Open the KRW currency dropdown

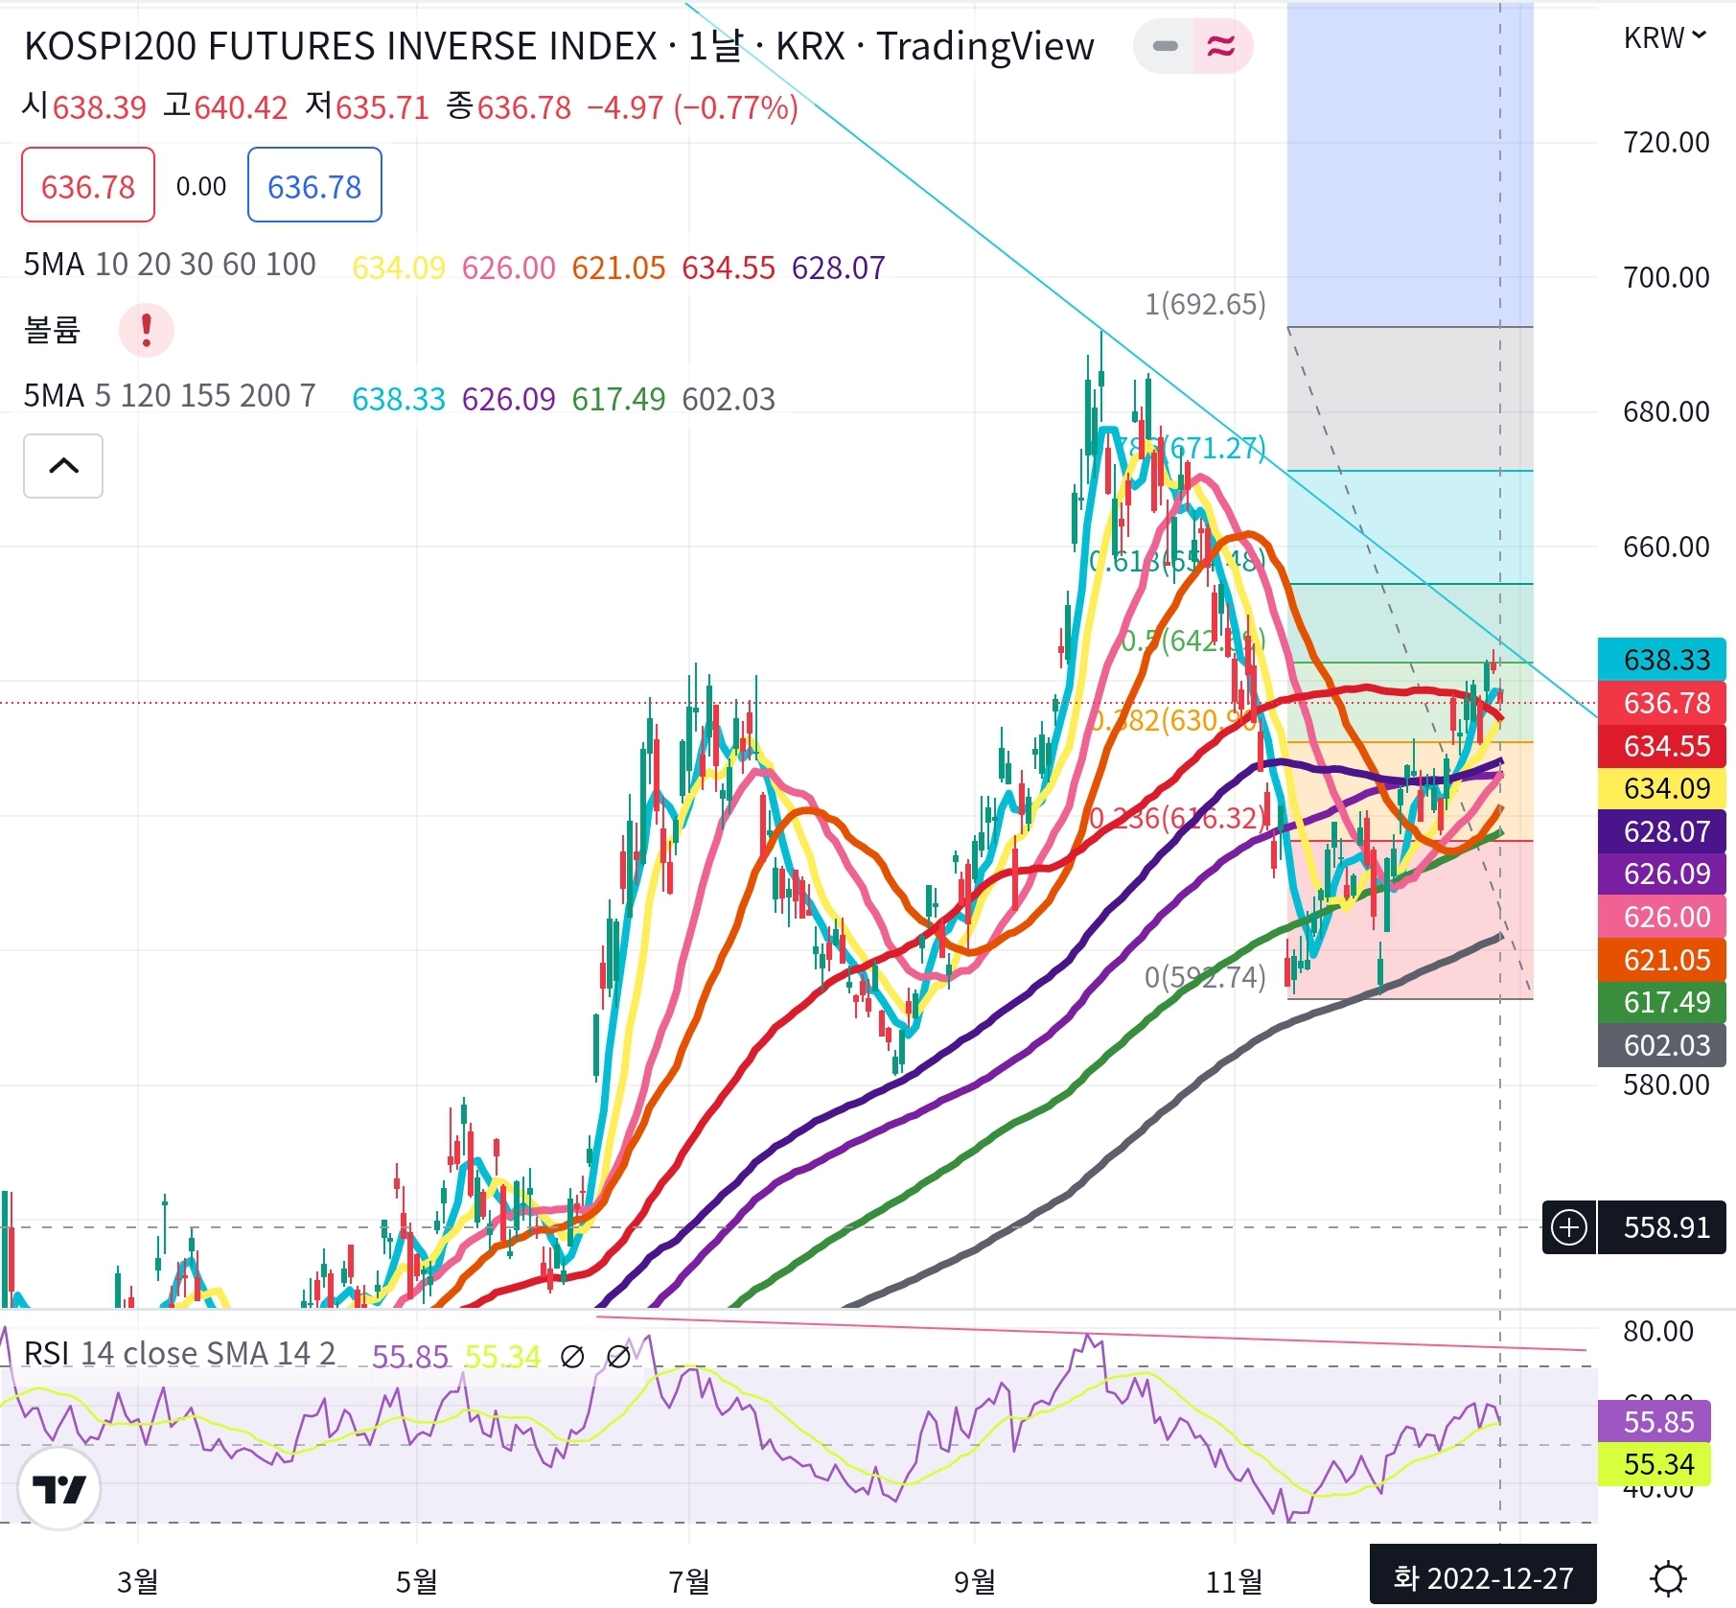click(1665, 37)
